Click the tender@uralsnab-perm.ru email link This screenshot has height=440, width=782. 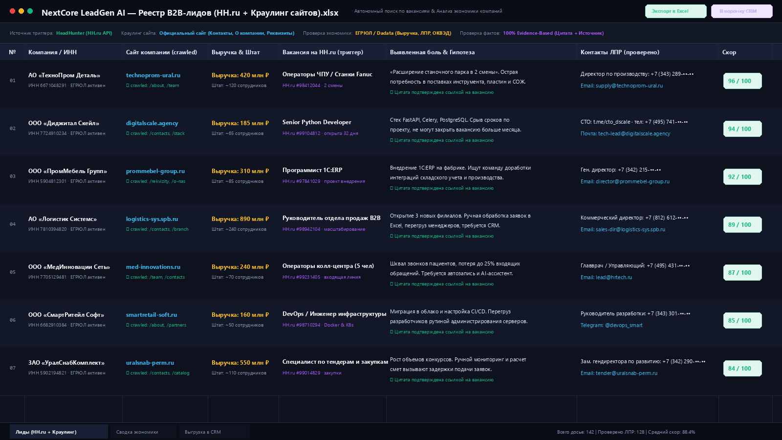click(x=619, y=373)
